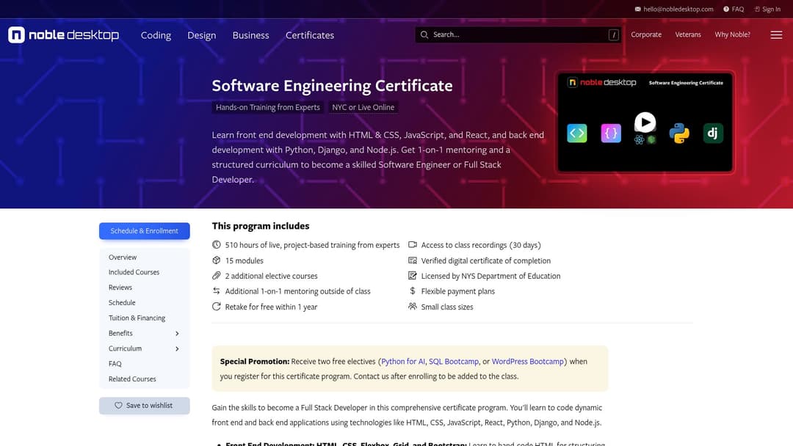Go to FAQ in sidebar
The width and height of the screenshot is (793, 446).
click(x=115, y=364)
